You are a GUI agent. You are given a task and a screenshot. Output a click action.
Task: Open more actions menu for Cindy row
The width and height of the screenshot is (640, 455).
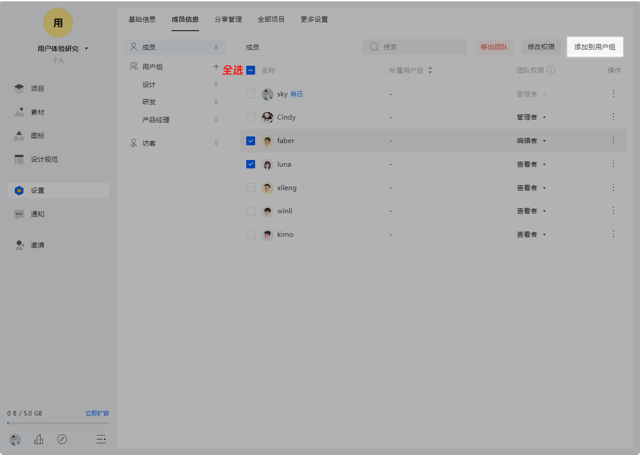coord(613,116)
